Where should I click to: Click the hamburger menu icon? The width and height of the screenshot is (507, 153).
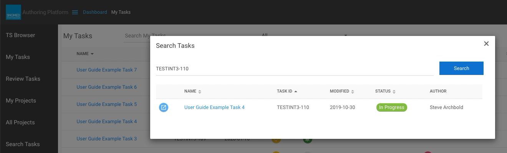pos(75,12)
